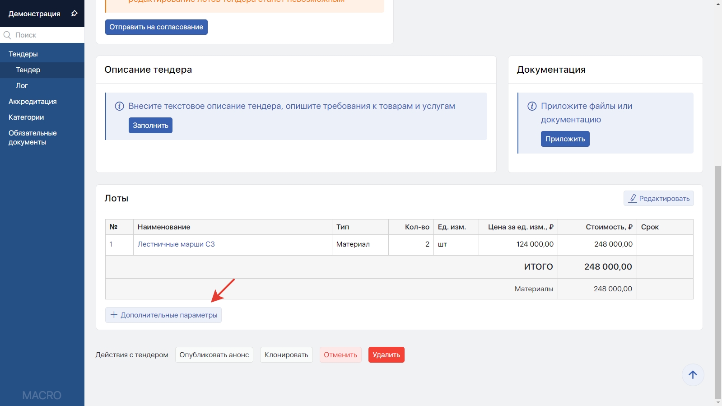Viewport: 722px width, 406px height.
Task: Click the info icon in Документация panel
Action: 532,106
